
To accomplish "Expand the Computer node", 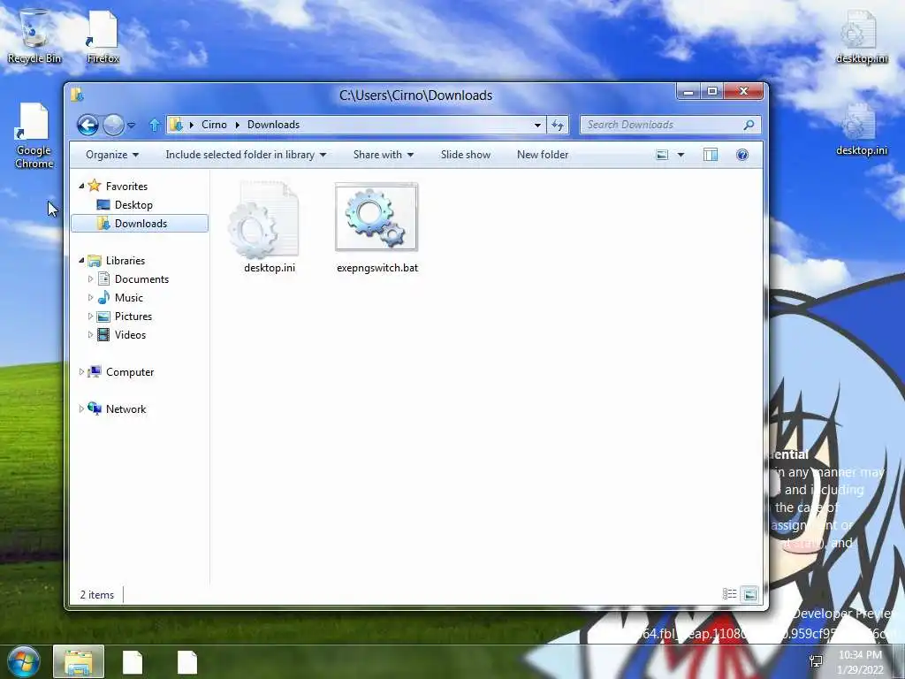I will pyautogui.click(x=81, y=372).
